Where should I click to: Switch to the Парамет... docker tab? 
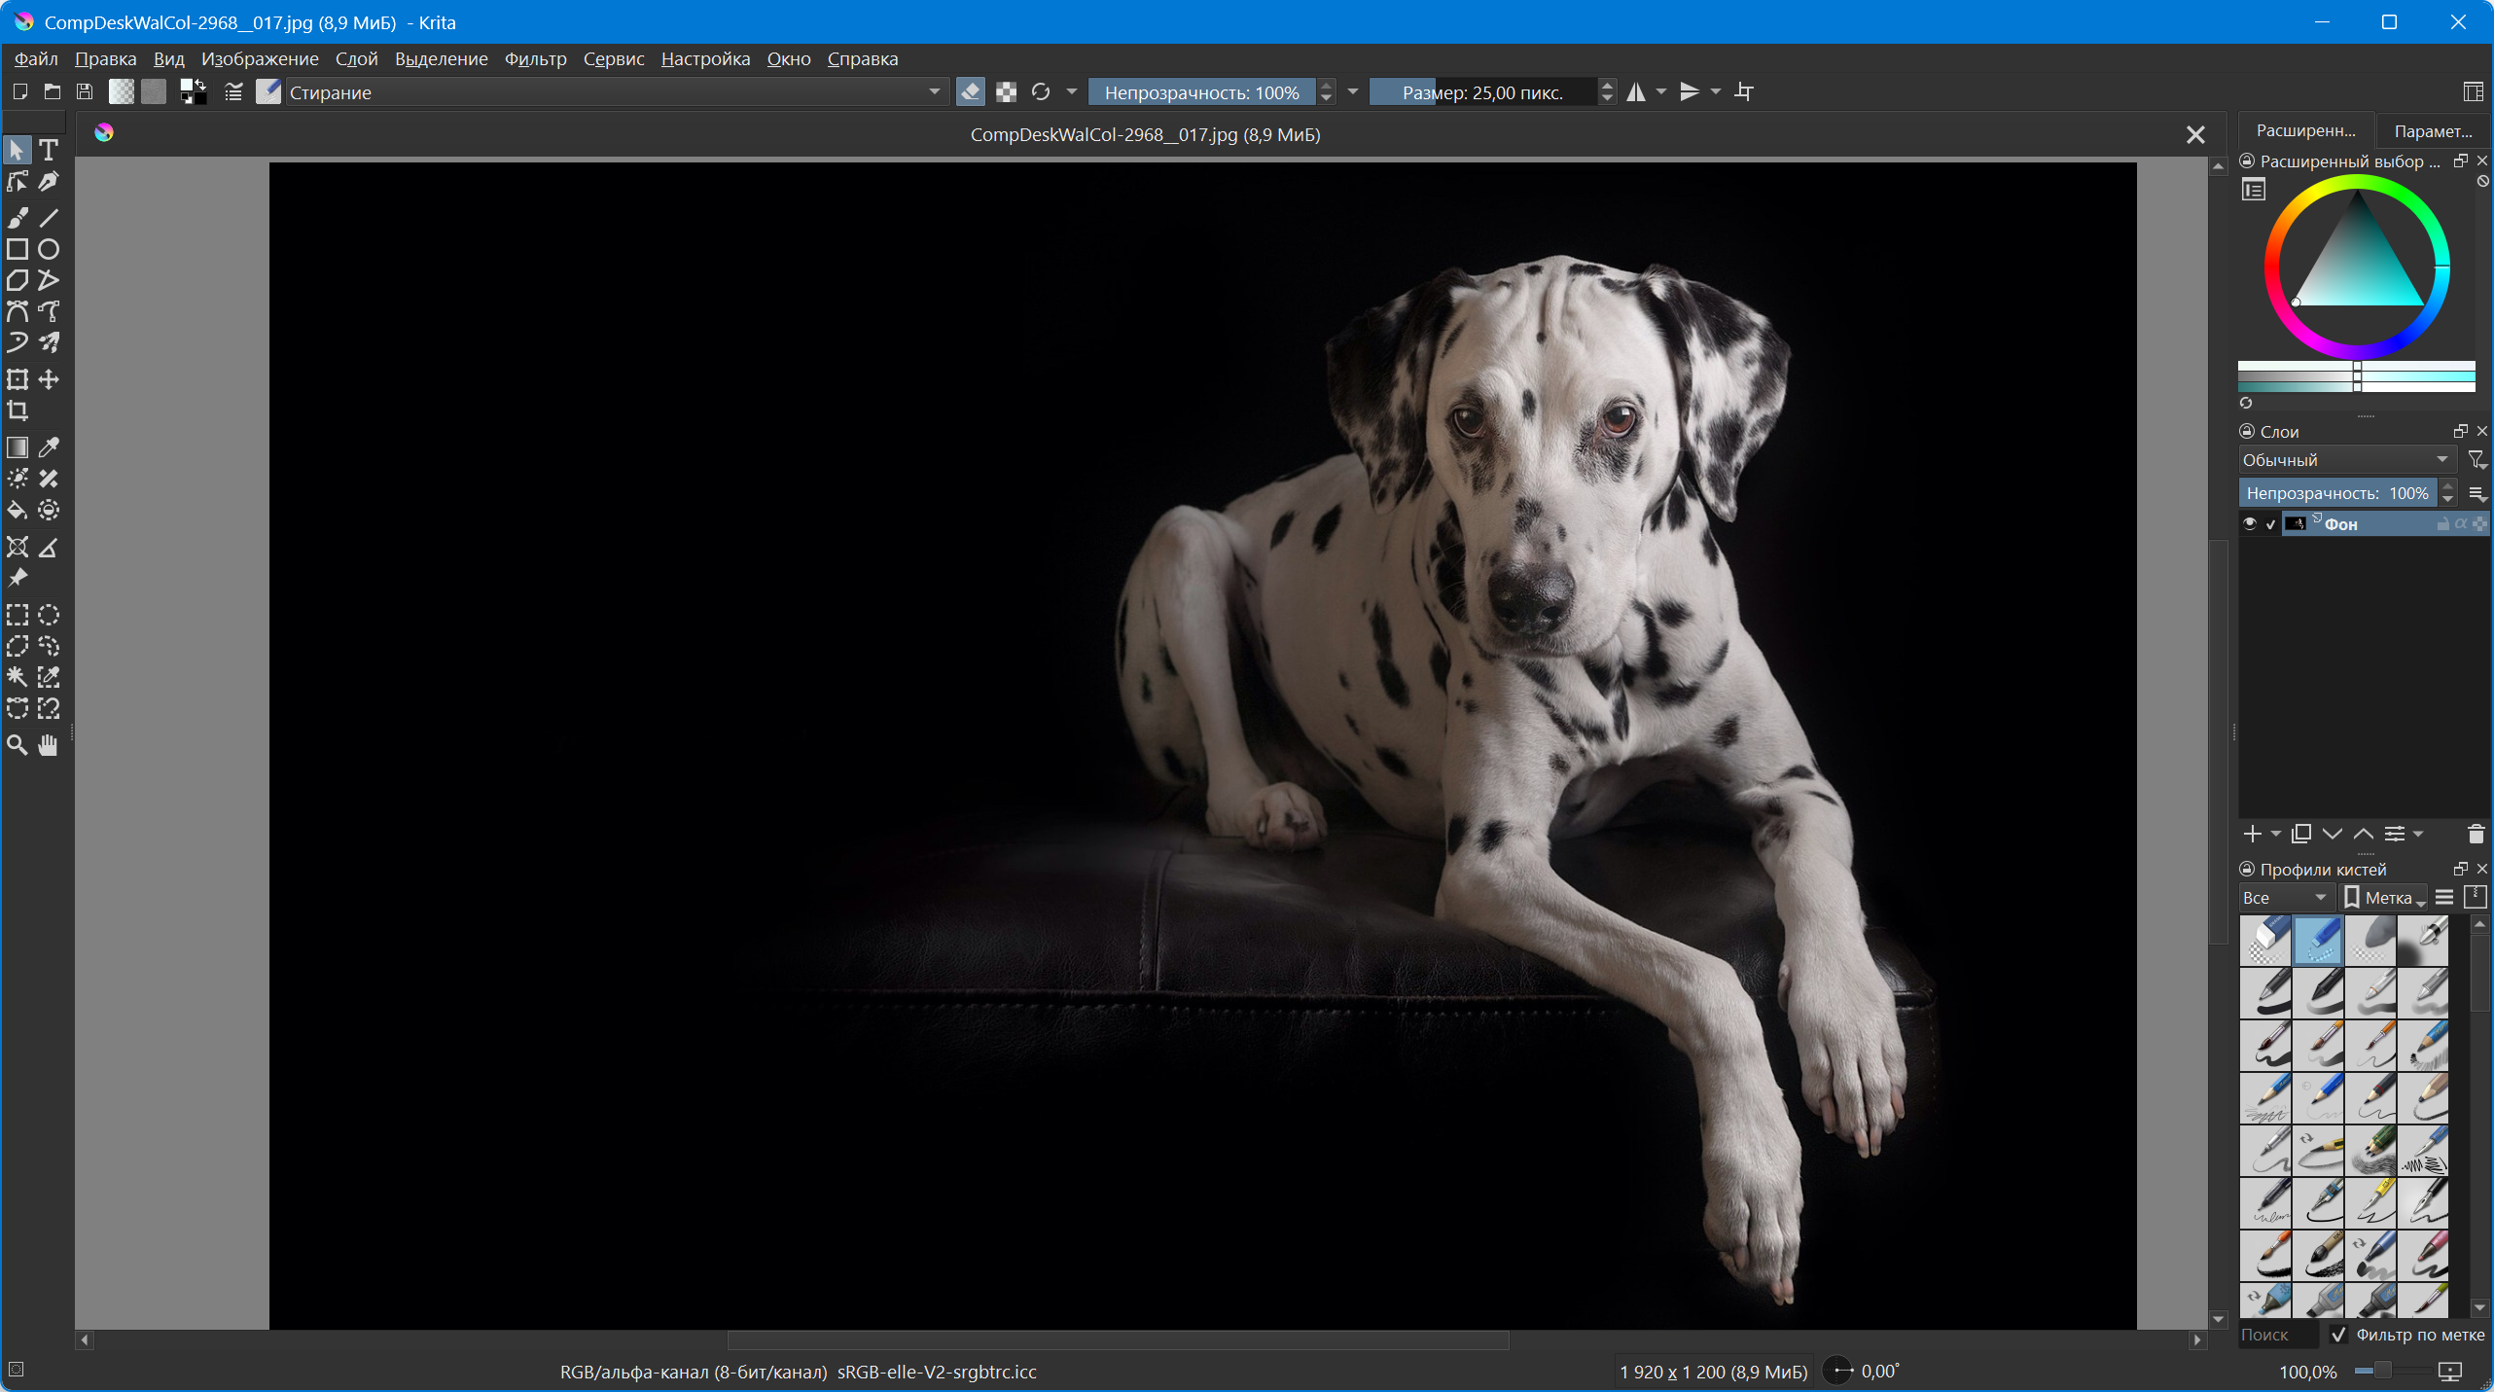coord(2431,131)
